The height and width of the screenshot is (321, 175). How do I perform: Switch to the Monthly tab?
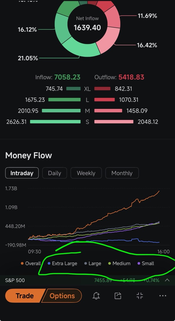point(122,173)
